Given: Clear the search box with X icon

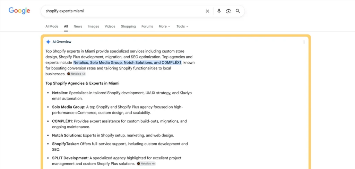Looking at the screenshot, I should (x=207, y=11).
